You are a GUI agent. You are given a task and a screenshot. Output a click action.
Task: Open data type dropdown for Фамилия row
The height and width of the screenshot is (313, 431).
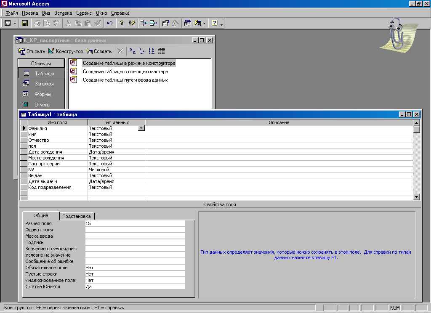(141, 128)
